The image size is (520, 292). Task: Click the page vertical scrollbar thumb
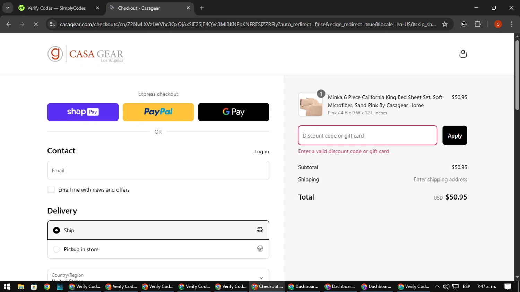click(517, 75)
